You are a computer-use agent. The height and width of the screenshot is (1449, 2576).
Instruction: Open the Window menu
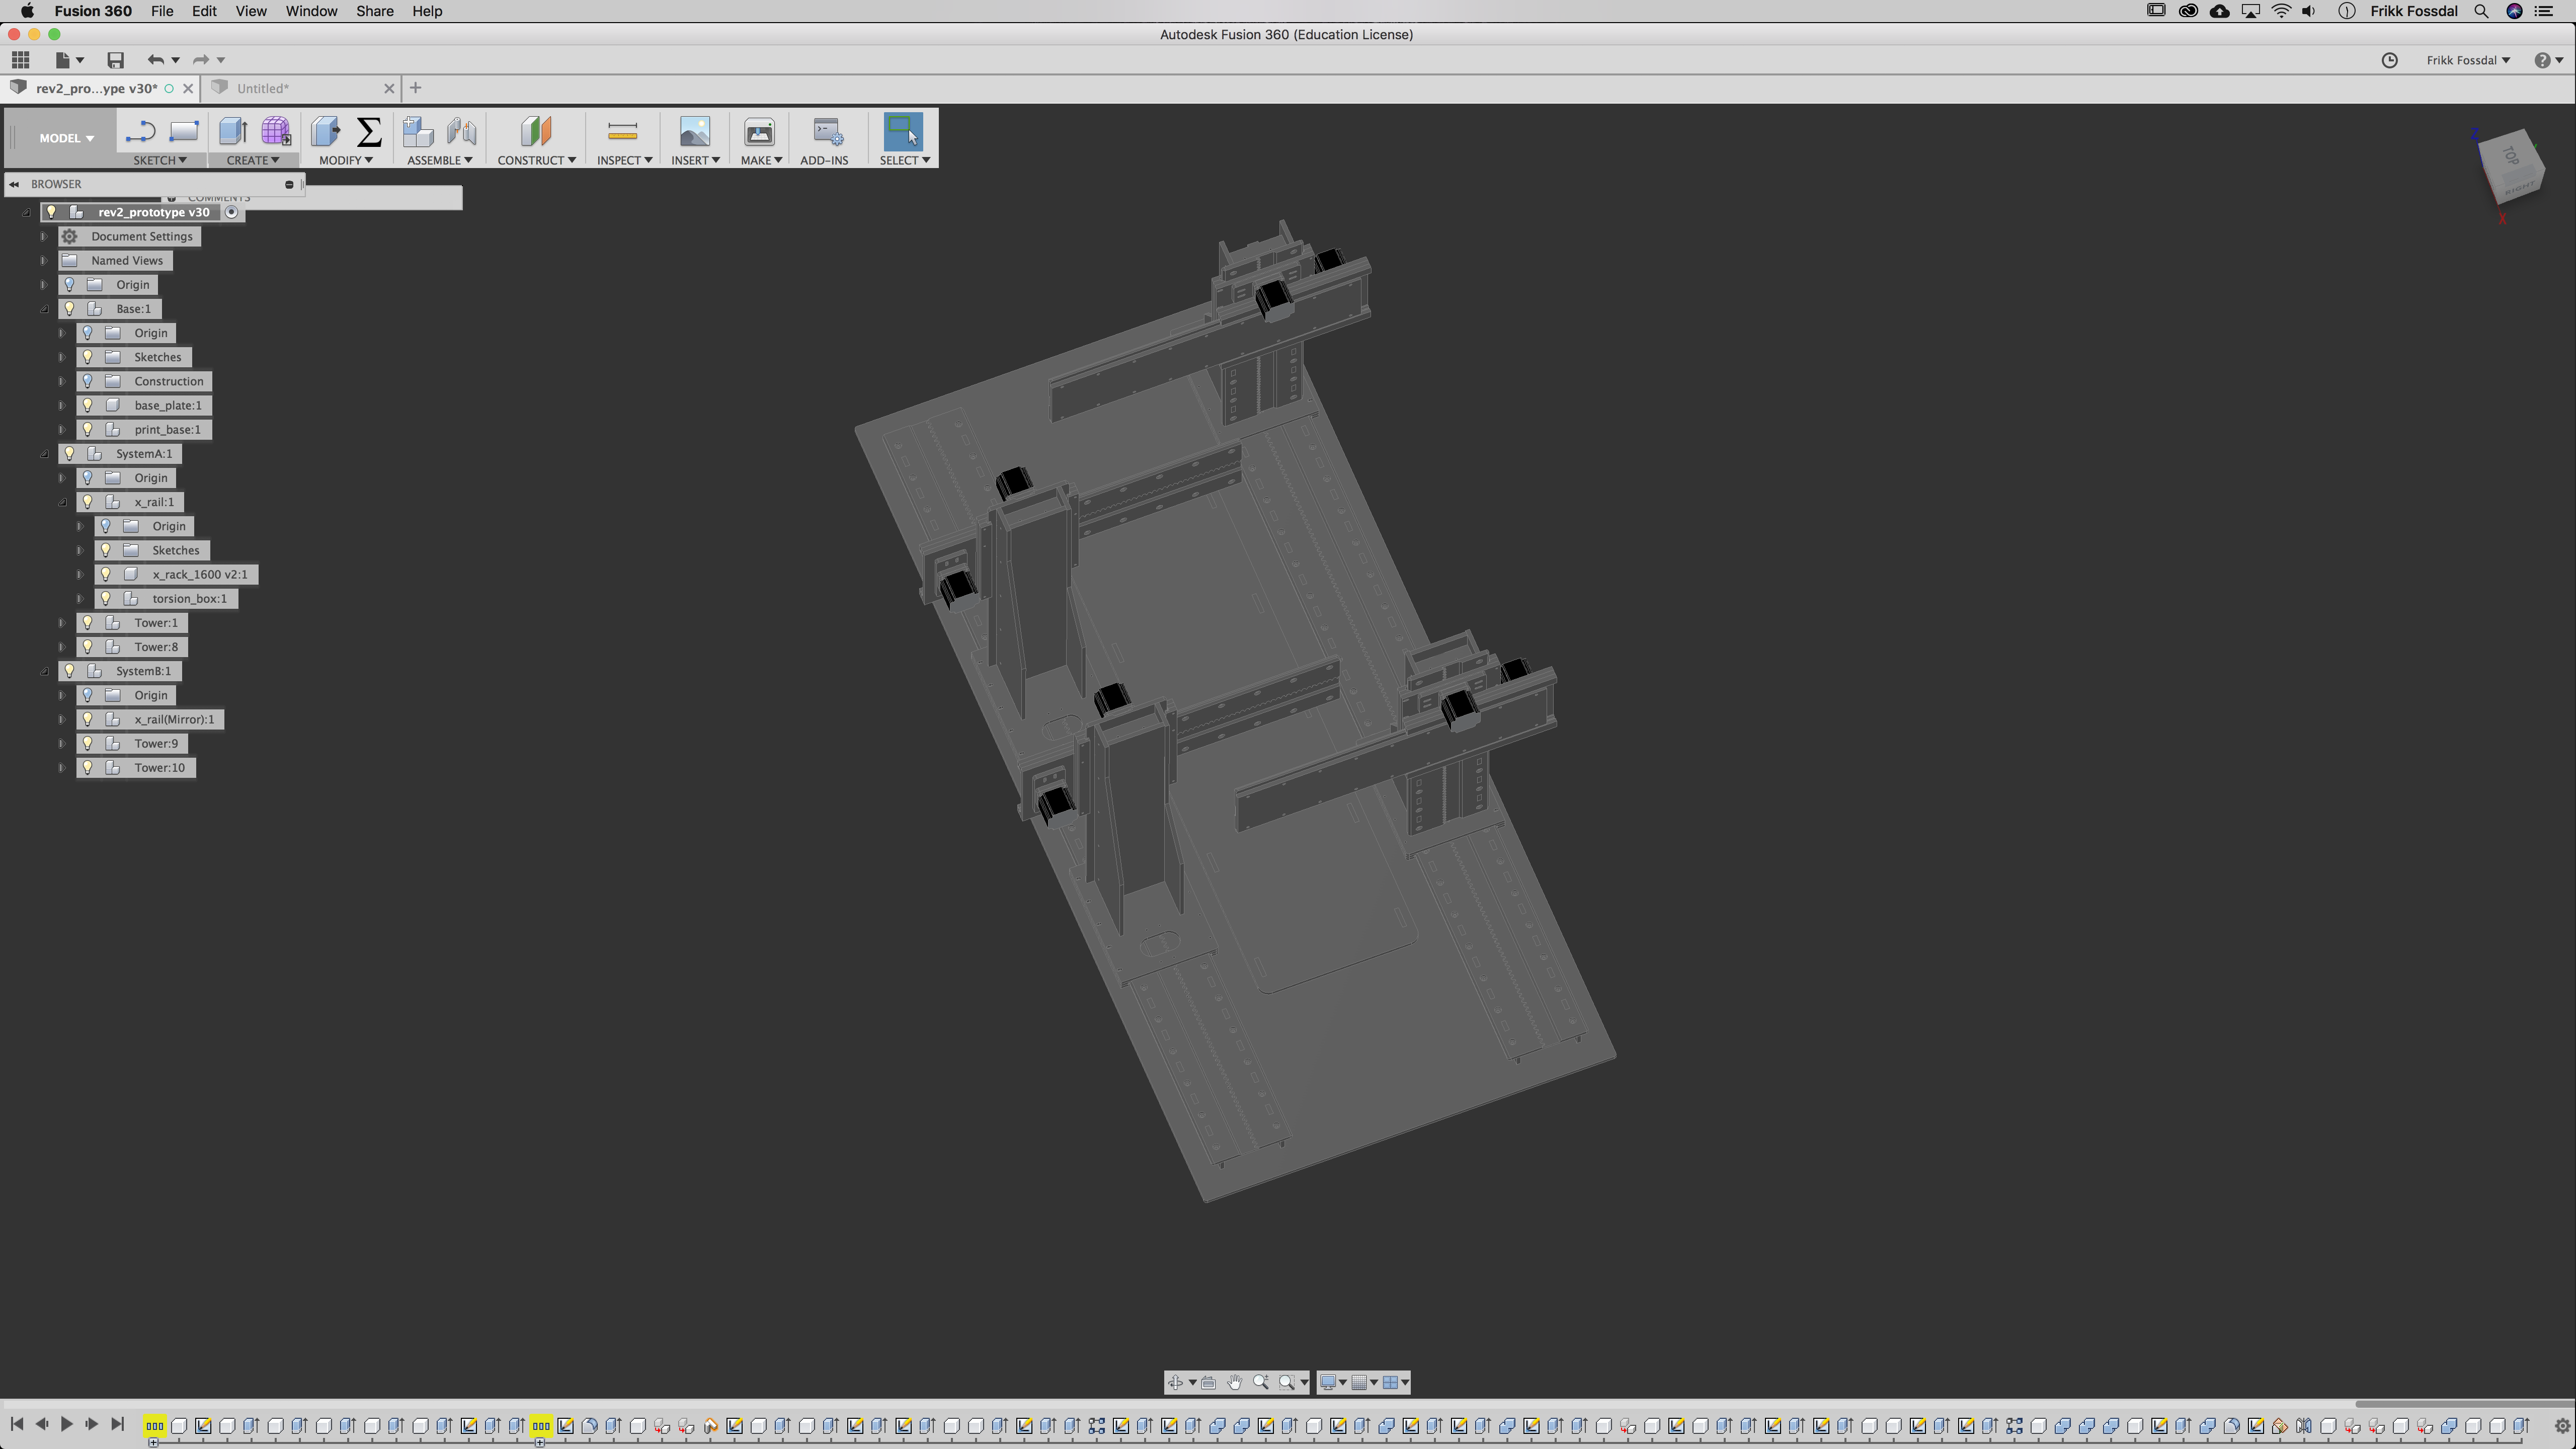tap(311, 11)
